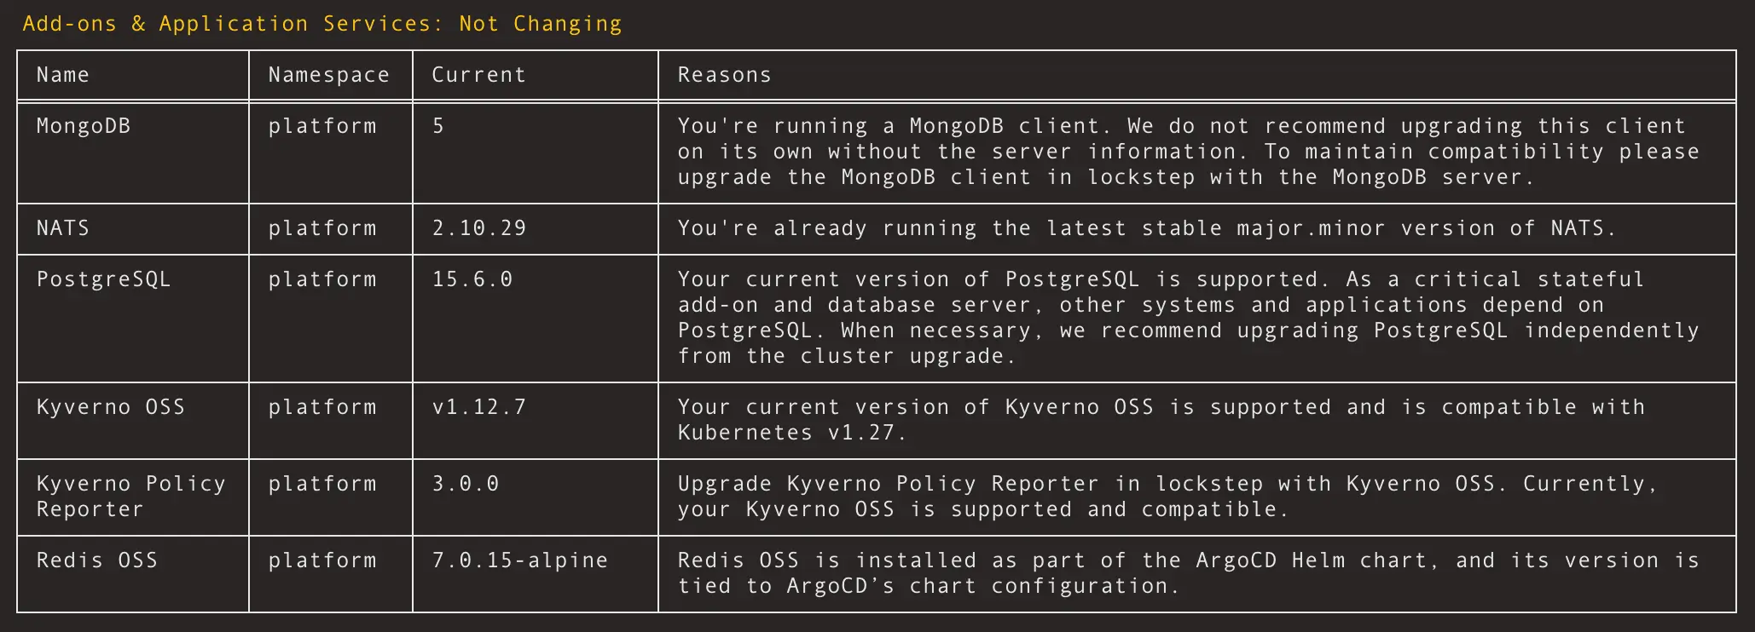Select the MongoDB version value '5'

pyautogui.click(x=438, y=126)
